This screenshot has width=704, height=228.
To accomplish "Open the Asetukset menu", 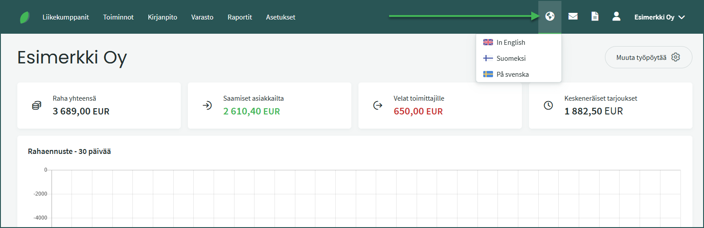I will pyautogui.click(x=281, y=17).
